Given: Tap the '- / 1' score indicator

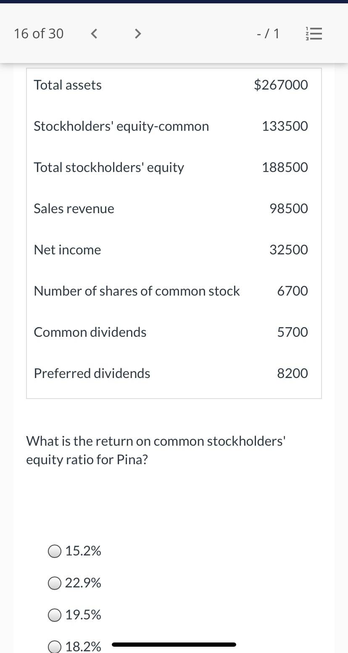Looking at the screenshot, I should [x=268, y=34].
